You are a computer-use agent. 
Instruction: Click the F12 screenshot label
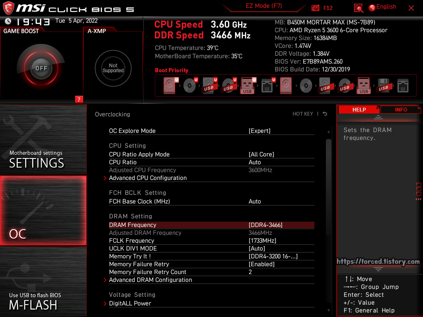click(328, 8)
